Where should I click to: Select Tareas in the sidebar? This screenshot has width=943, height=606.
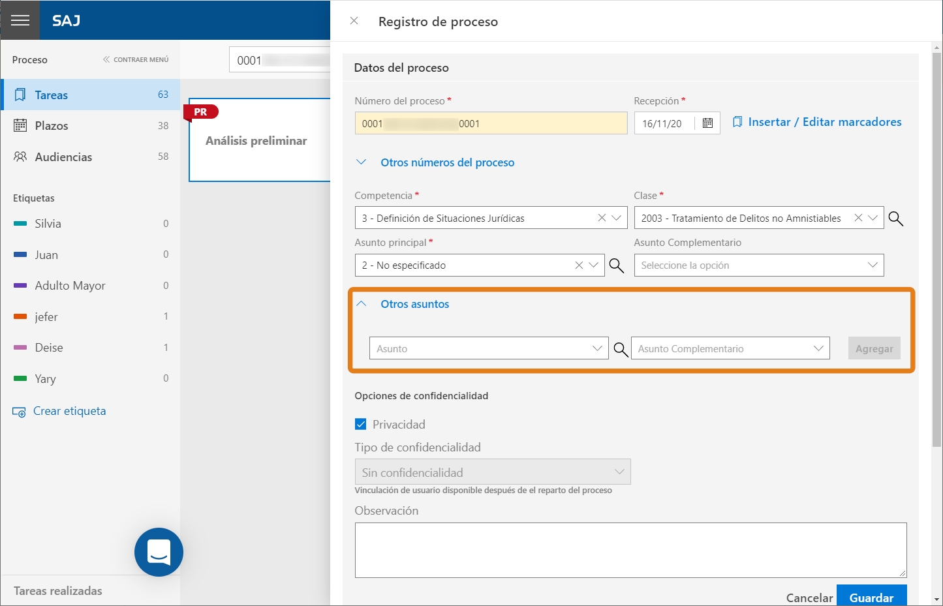pos(91,95)
